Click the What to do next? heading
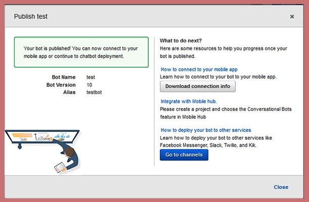Screen dimensions: 309x202 [181, 40]
